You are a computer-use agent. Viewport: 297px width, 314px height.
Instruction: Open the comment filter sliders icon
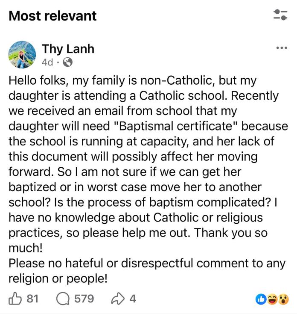(280, 15)
